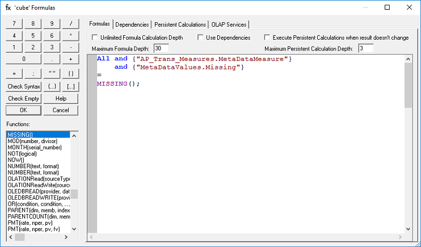Toggle Use Dependencies checkbox
Image resolution: width=421 pixels, height=247 pixels.
[200, 37]
